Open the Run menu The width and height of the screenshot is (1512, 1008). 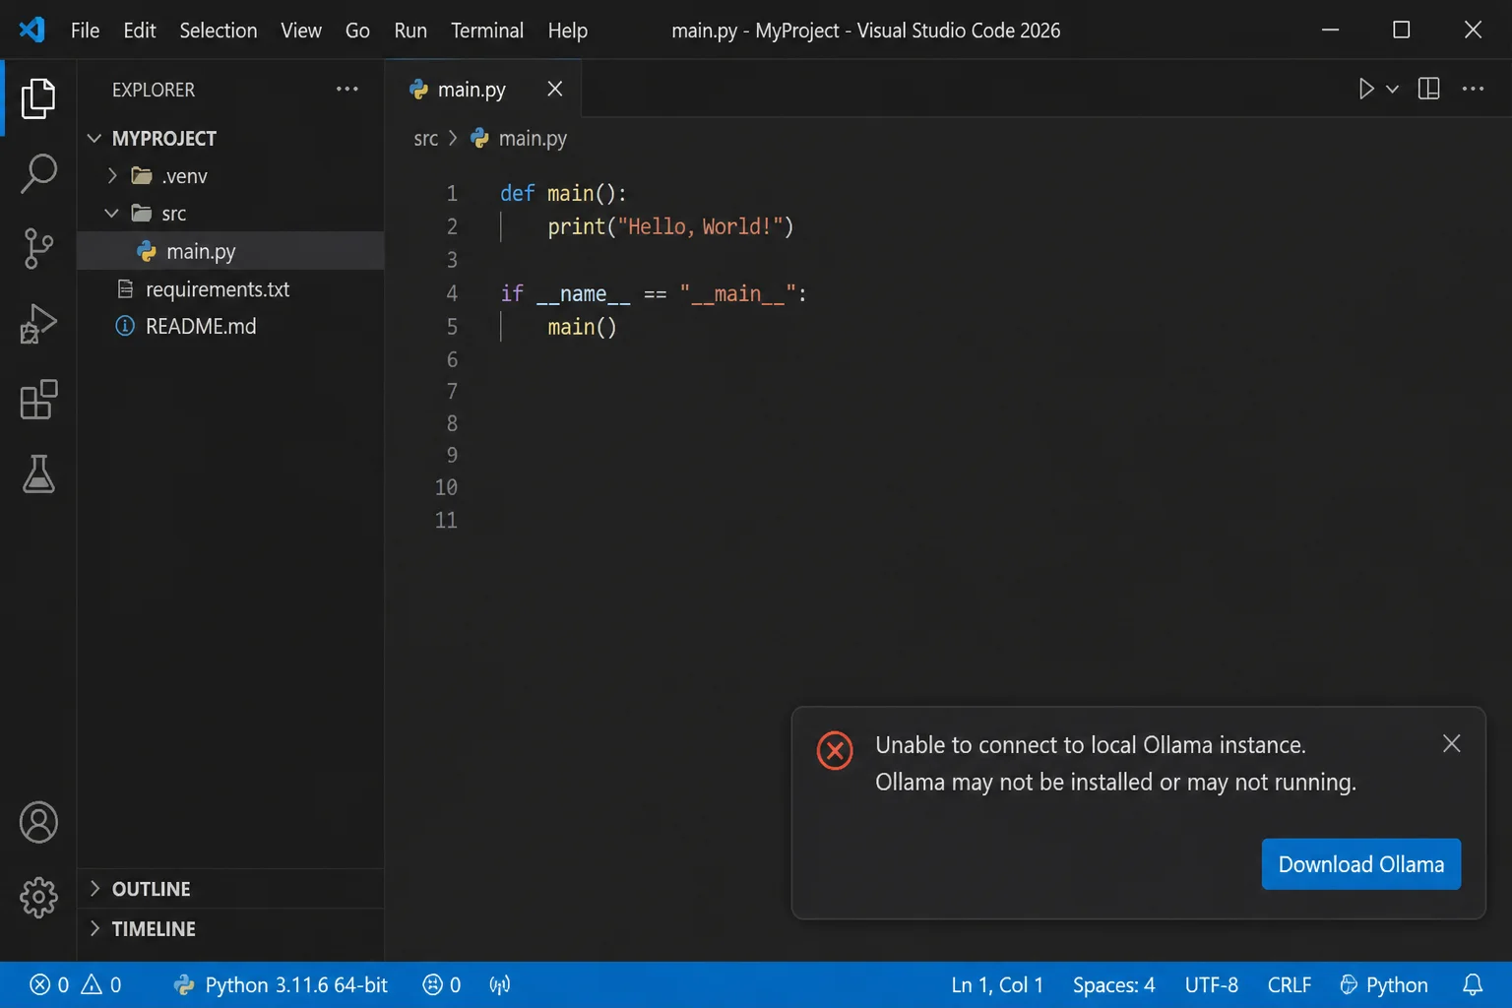pyautogui.click(x=410, y=30)
